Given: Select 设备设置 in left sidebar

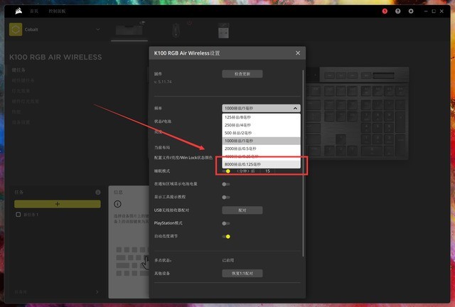Looking at the screenshot, I should tap(21, 122).
